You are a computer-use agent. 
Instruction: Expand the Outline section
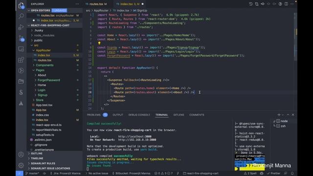point(54,154)
